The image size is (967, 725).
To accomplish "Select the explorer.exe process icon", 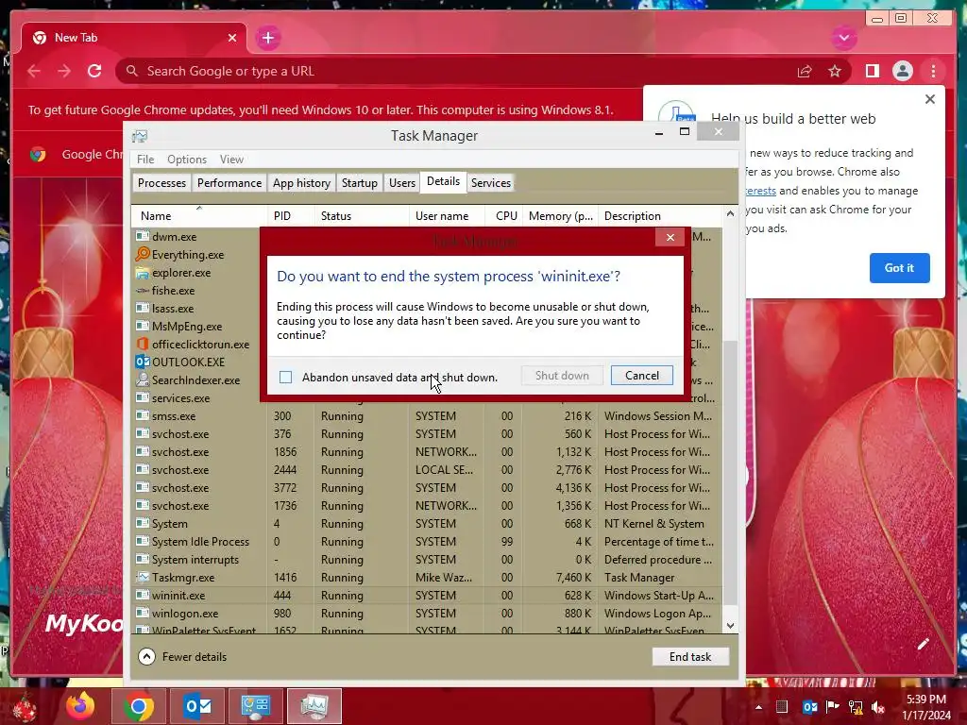I will coord(143,272).
